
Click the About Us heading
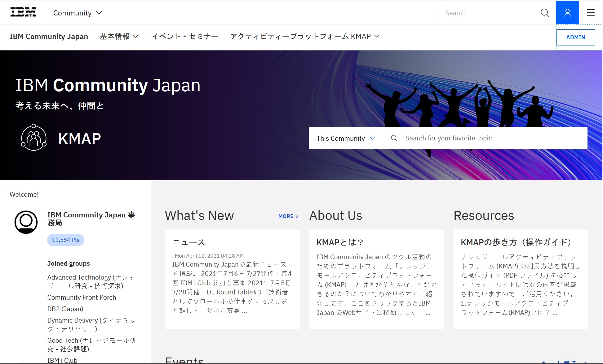(x=336, y=216)
